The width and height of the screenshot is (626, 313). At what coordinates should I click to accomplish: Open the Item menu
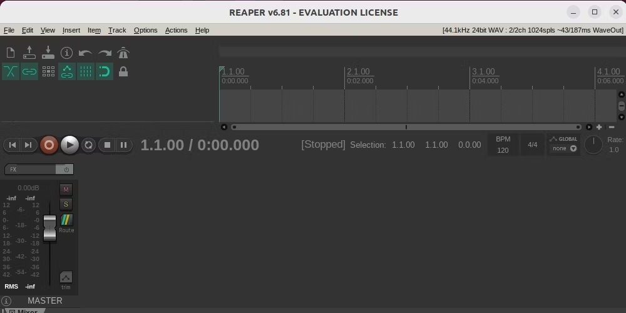[x=94, y=30]
